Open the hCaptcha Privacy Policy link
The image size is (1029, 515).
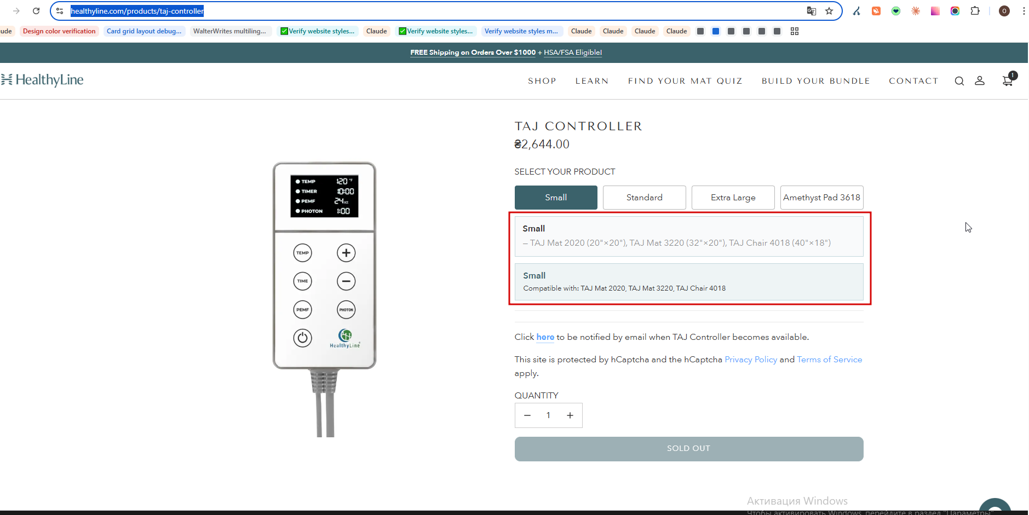point(751,360)
